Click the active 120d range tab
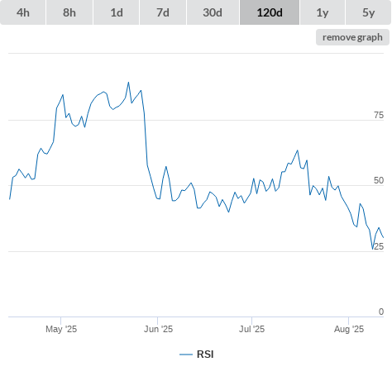392x376 pixels. point(270,12)
